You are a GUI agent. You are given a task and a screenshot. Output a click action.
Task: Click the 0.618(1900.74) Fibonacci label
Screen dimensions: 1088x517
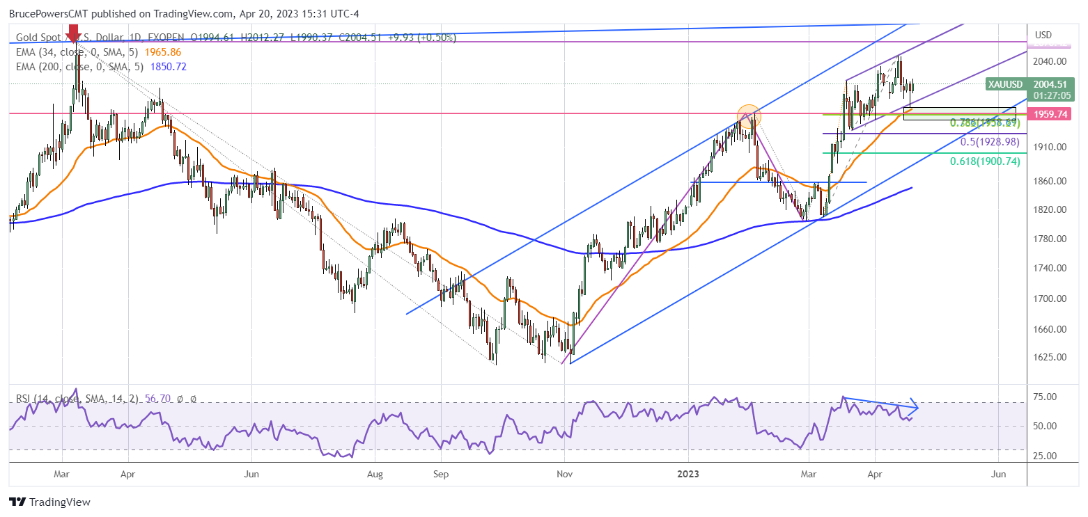coord(985,161)
